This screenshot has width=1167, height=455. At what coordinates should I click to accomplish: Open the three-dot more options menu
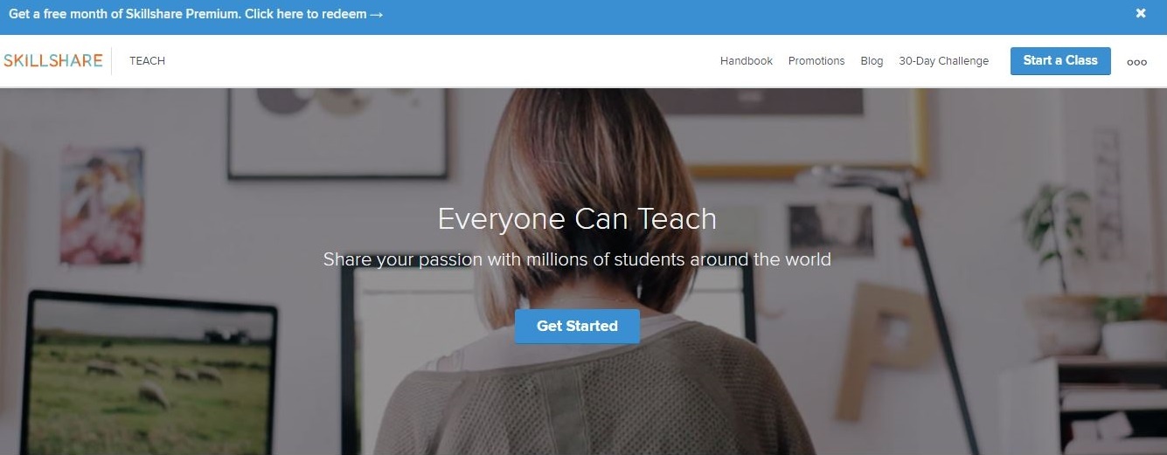pos(1136,62)
